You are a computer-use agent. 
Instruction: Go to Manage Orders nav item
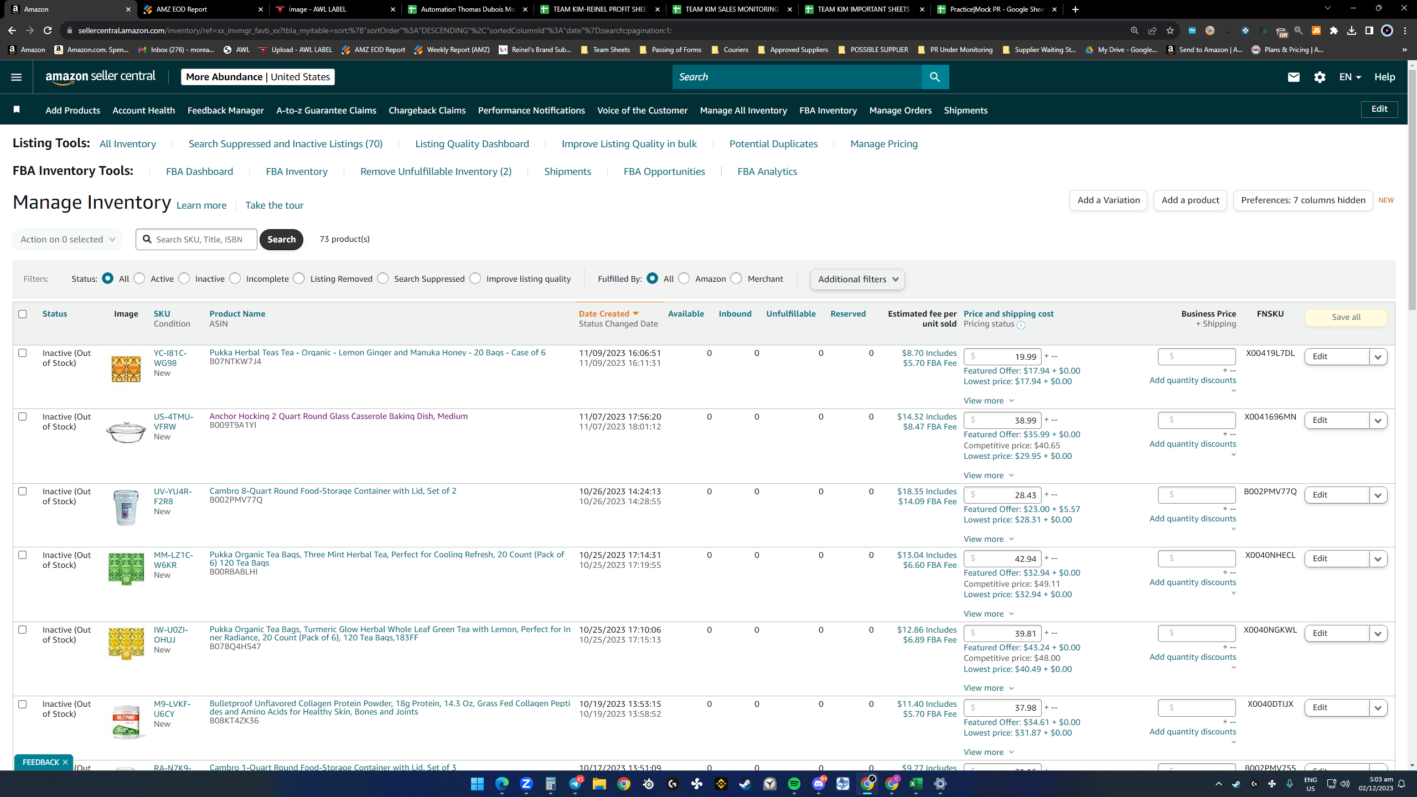(900, 110)
